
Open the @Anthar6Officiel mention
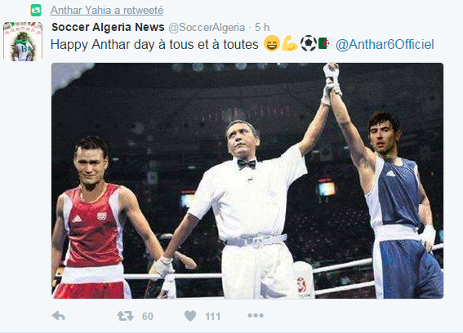tap(385, 45)
